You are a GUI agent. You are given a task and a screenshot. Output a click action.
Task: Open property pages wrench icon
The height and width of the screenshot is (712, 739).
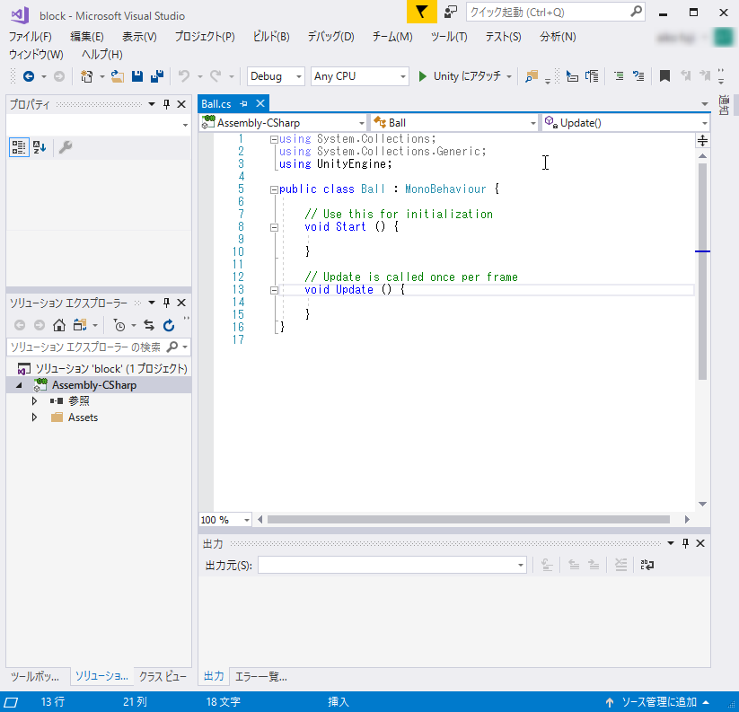coord(66,147)
